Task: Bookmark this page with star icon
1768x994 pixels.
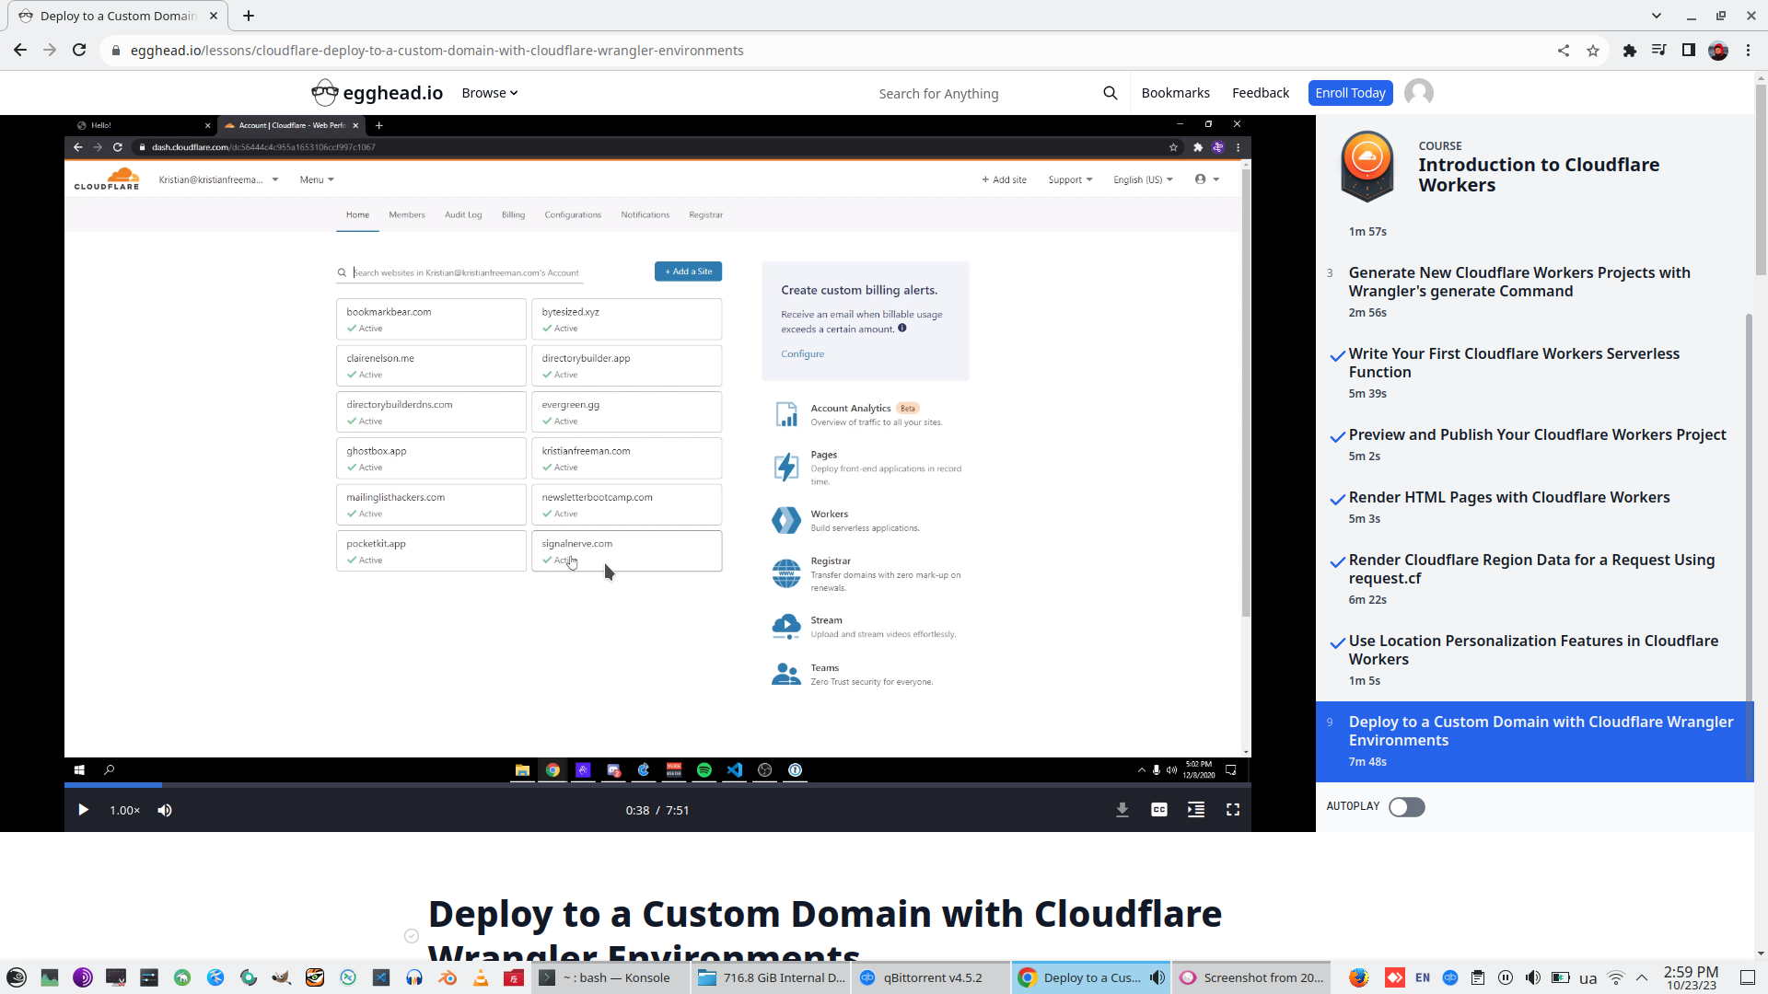Action: click(x=1593, y=51)
